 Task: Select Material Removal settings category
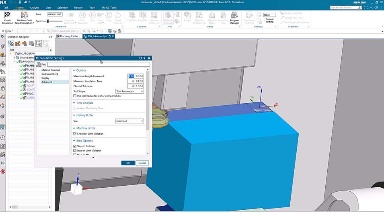pyautogui.click(x=51, y=70)
